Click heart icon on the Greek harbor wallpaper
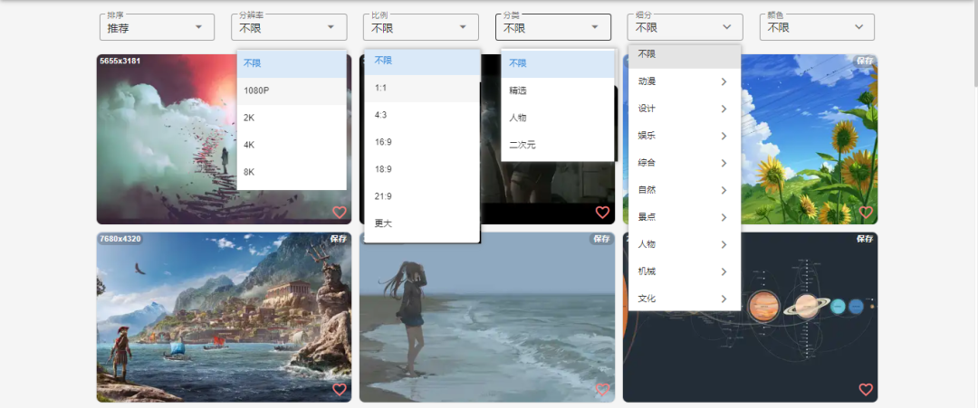Image resolution: width=978 pixels, height=408 pixels. click(x=340, y=390)
